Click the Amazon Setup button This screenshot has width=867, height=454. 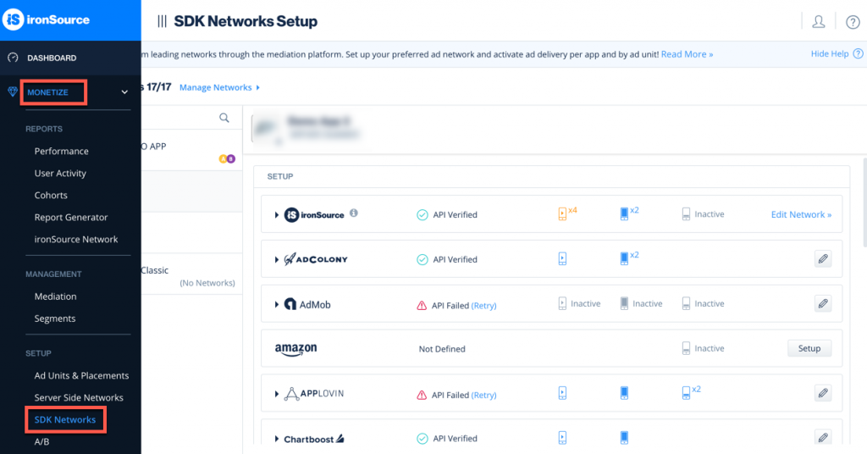(x=809, y=348)
